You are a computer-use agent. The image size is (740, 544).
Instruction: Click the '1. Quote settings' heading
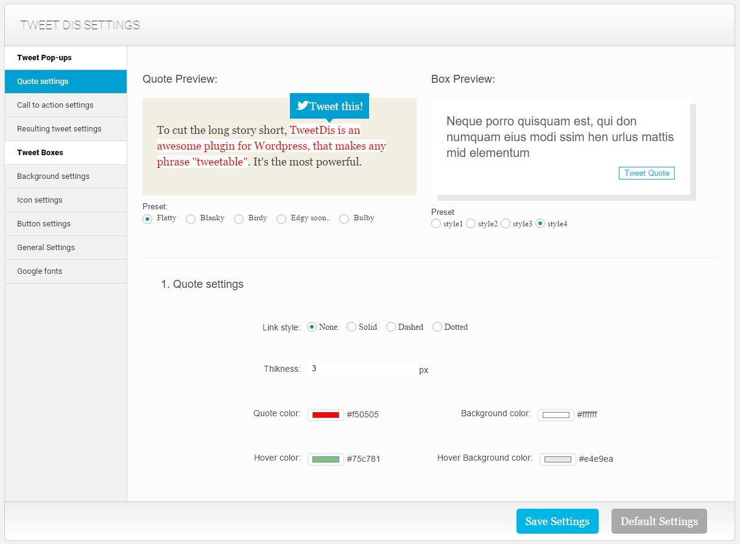[202, 284]
